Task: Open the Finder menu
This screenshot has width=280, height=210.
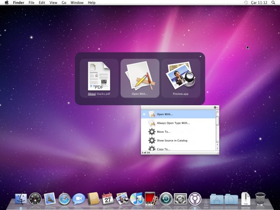Action: (x=19, y=3)
